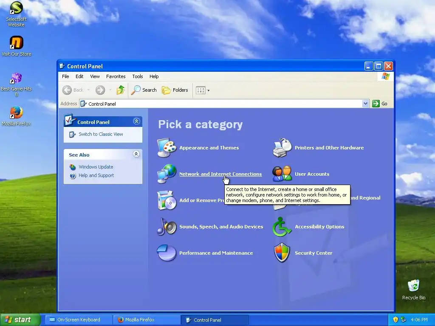
Task: Open the Performance and Maintenance pie chart icon
Action: tap(167, 253)
